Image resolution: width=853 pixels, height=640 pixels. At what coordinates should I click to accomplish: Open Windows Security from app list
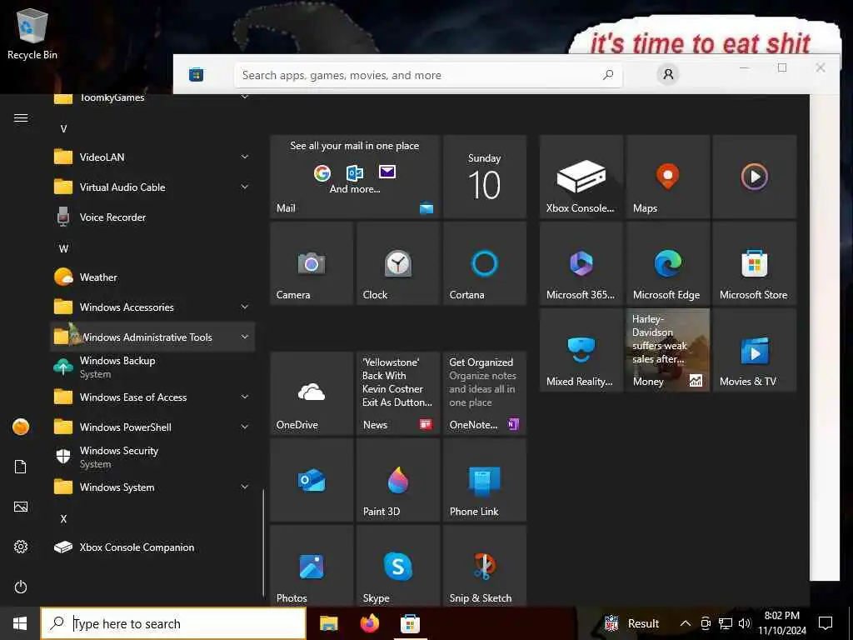pyautogui.click(x=152, y=457)
